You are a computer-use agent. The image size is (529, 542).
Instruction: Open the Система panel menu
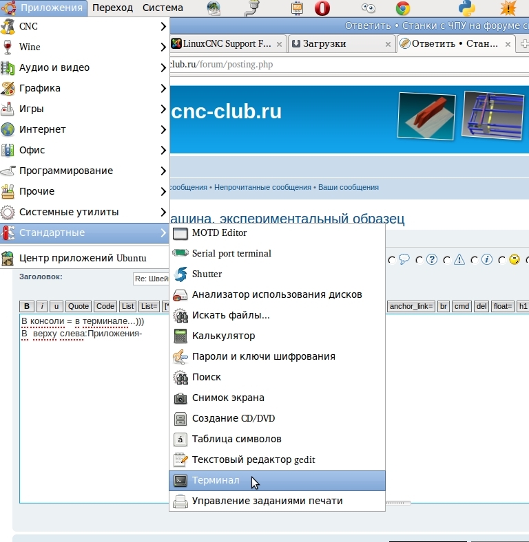(x=163, y=8)
